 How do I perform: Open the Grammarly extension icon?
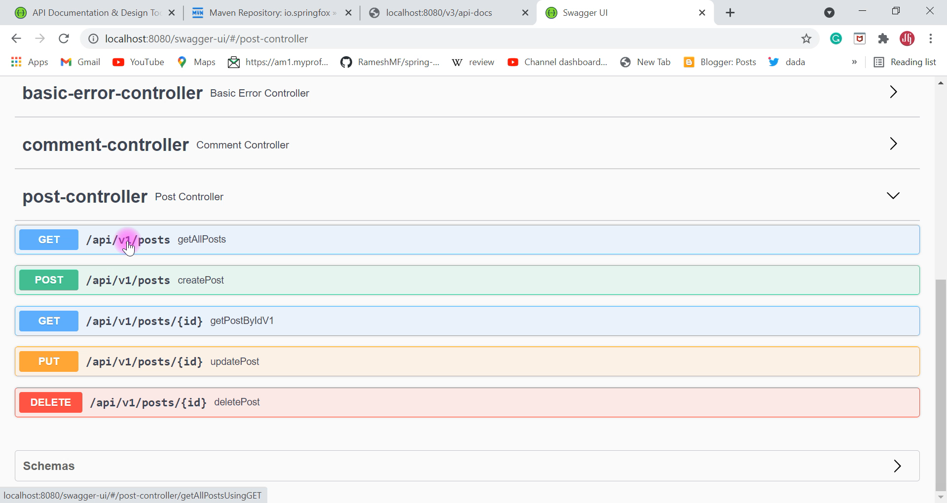tap(836, 38)
